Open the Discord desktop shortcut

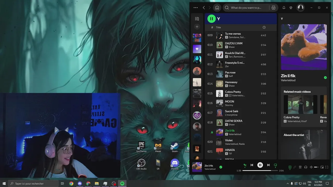click(175, 164)
